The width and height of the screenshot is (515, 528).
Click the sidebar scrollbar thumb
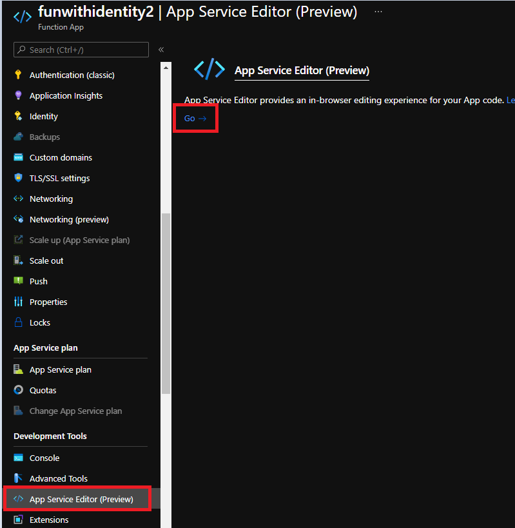click(x=166, y=304)
